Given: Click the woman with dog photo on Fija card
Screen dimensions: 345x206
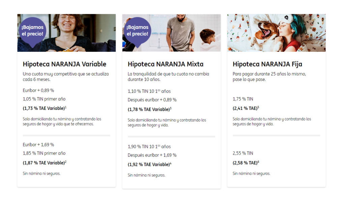Looking at the screenshot, I should point(276,33).
